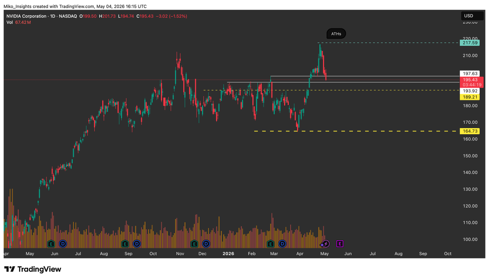
Task: Select the 193.92 price label
Action: 470,91
